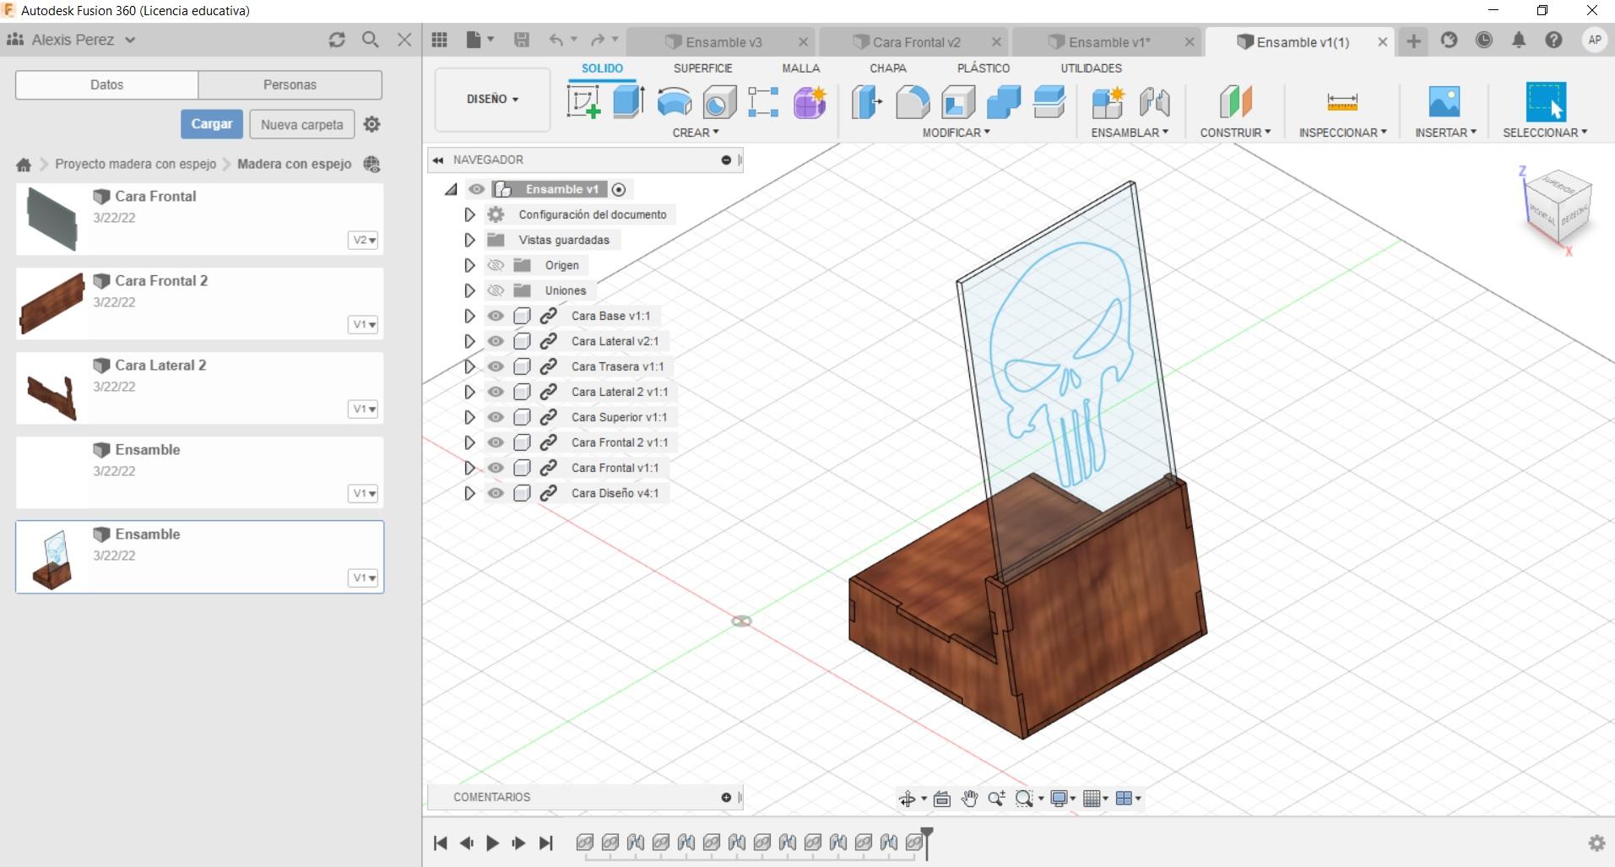Refresh the data panel
Screen dimensions: 1615x867
pyautogui.click(x=337, y=40)
